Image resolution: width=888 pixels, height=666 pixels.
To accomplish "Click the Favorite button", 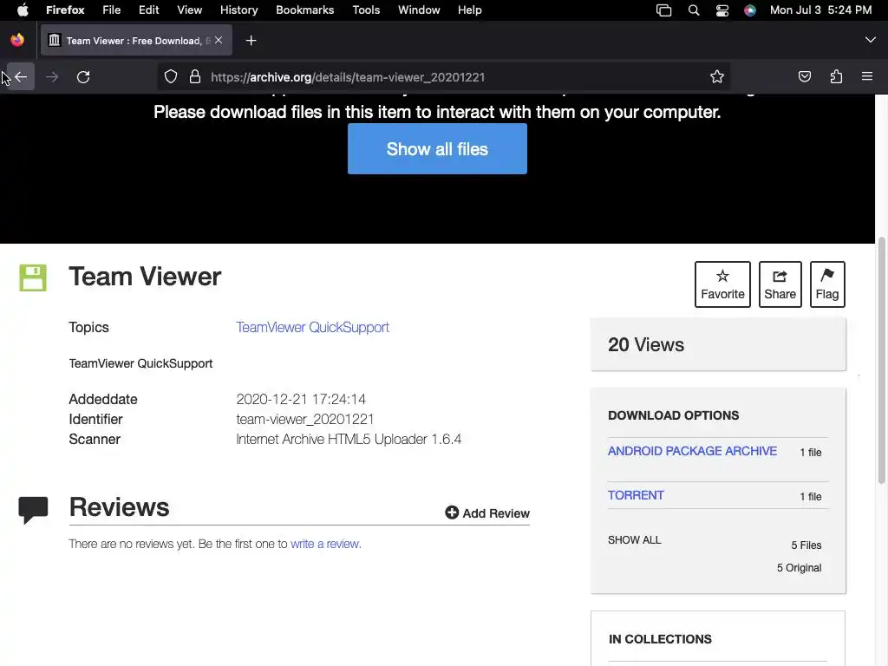I will [722, 284].
